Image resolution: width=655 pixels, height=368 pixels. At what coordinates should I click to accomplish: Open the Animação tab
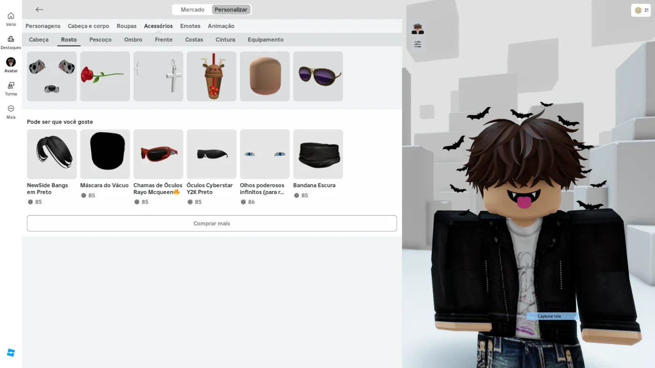point(221,26)
